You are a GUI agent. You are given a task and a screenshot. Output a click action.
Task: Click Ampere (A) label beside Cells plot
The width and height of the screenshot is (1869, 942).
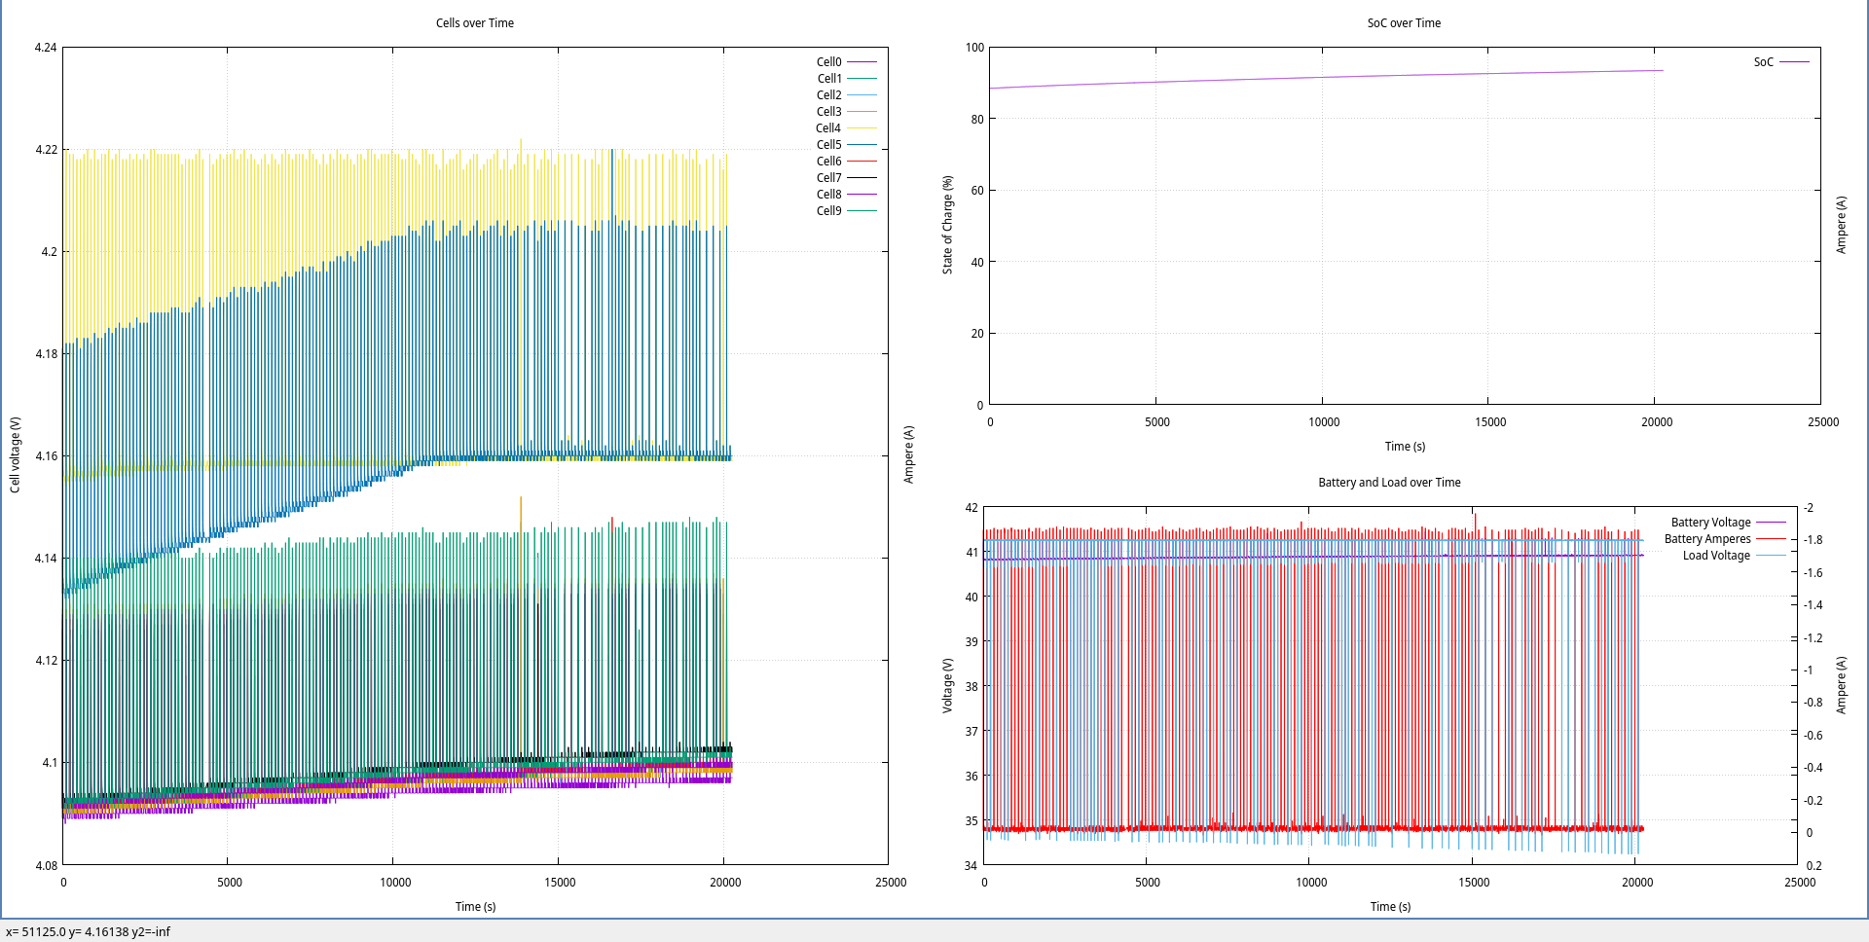point(908,454)
